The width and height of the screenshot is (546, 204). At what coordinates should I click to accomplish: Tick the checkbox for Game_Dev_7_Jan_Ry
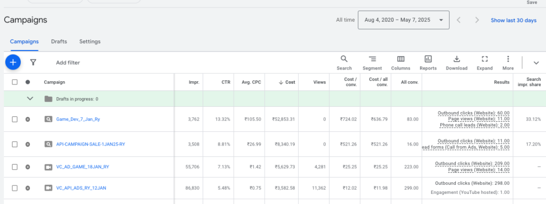pyautogui.click(x=14, y=120)
